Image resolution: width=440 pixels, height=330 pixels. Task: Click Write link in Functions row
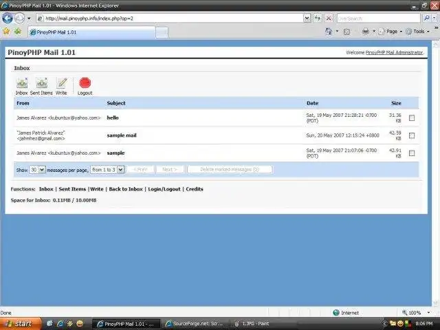(x=97, y=189)
